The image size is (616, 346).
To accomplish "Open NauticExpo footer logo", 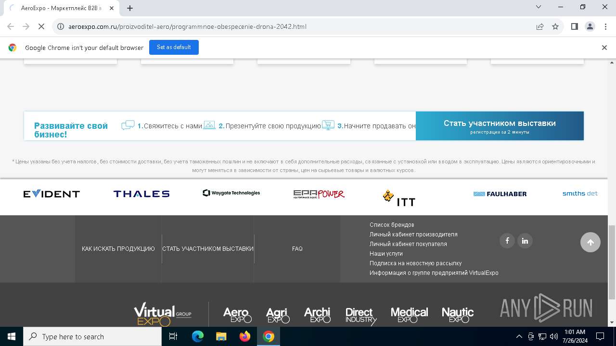I will coord(458,315).
